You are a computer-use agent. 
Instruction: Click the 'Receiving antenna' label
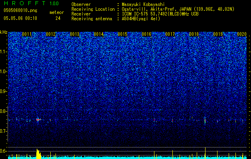pos(92,19)
